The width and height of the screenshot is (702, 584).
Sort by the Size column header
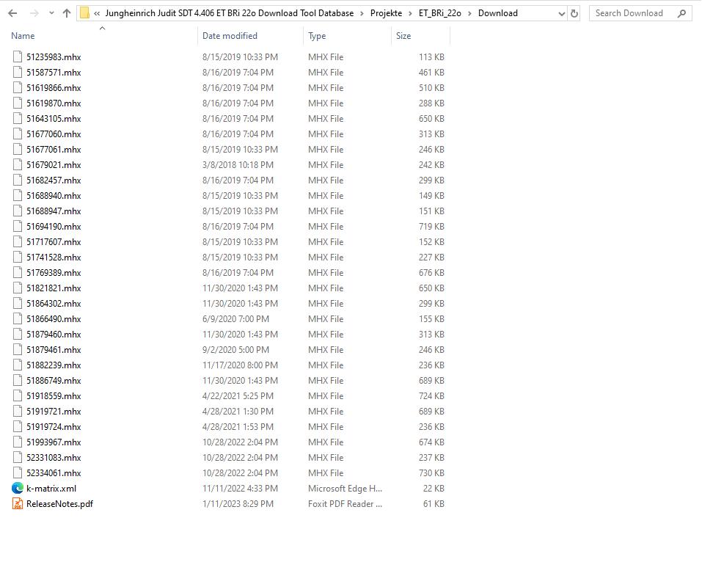click(x=403, y=36)
